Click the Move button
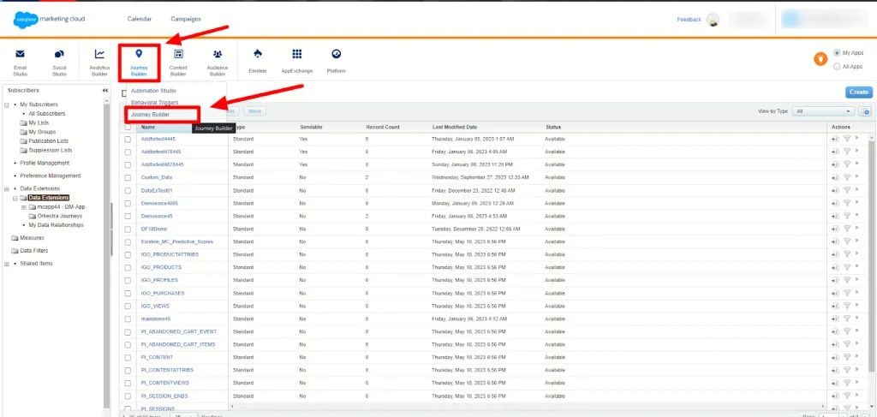The height and width of the screenshot is (417, 877). [254, 111]
